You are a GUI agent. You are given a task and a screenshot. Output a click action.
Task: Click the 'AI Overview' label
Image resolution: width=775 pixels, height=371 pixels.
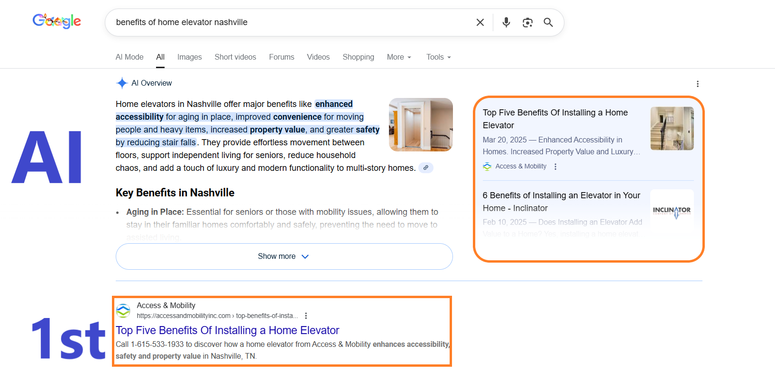point(152,83)
